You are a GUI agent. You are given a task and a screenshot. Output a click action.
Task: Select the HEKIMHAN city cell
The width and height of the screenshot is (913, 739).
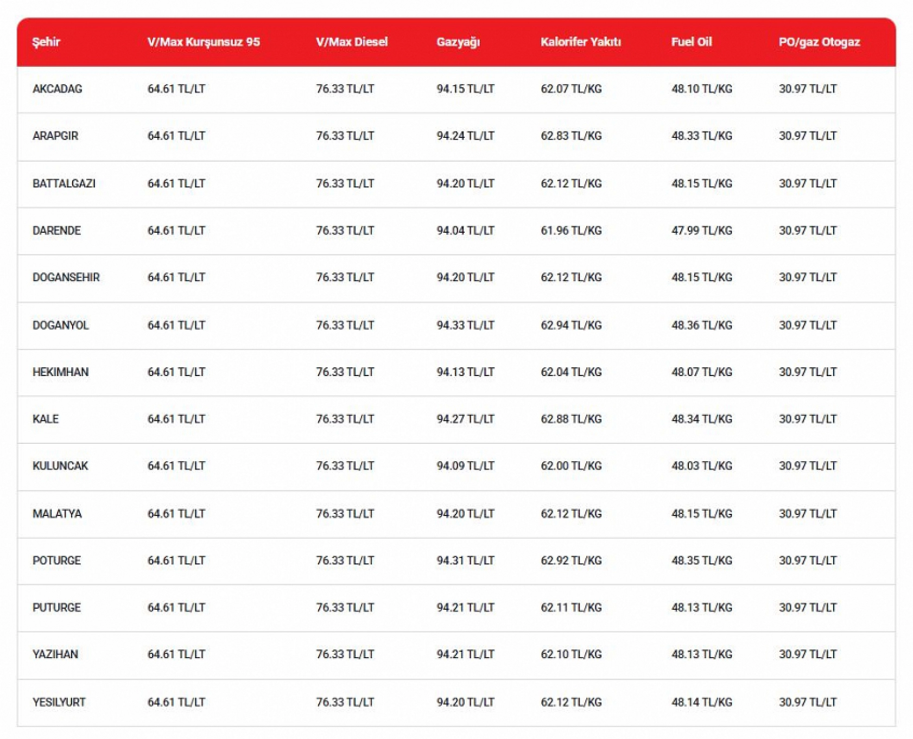pyautogui.click(x=61, y=372)
